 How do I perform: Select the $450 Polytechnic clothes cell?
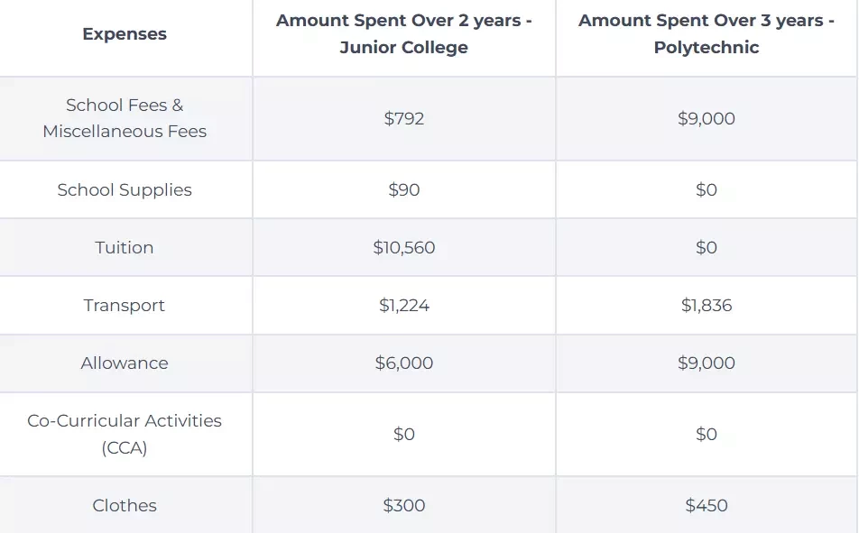pos(707,505)
